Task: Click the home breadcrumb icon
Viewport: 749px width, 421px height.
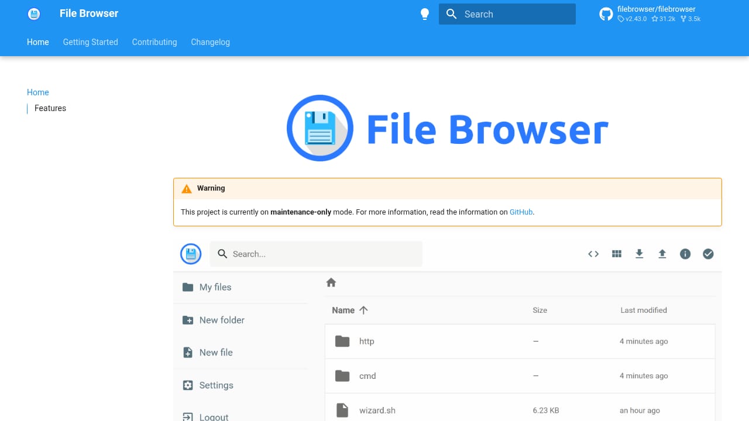Action: click(x=331, y=282)
